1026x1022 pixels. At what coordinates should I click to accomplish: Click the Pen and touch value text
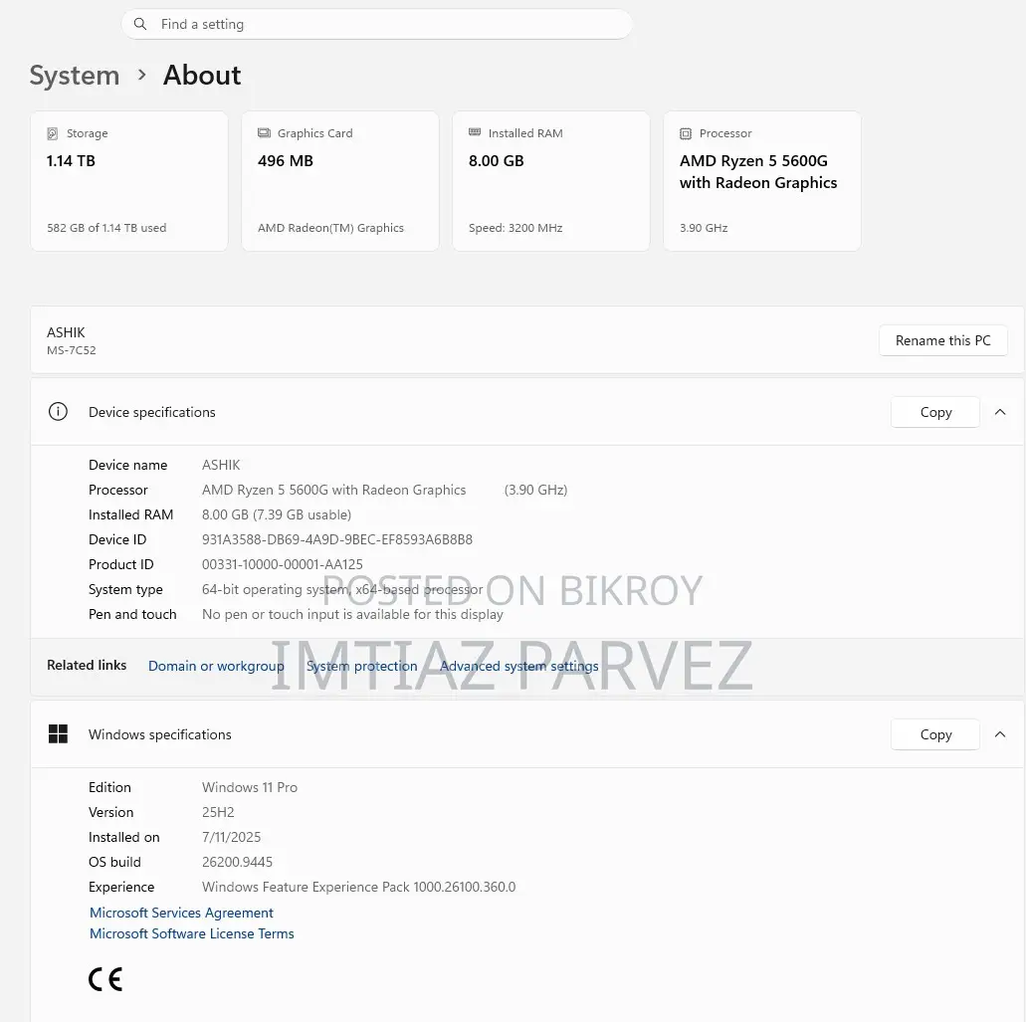coord(352,614)
